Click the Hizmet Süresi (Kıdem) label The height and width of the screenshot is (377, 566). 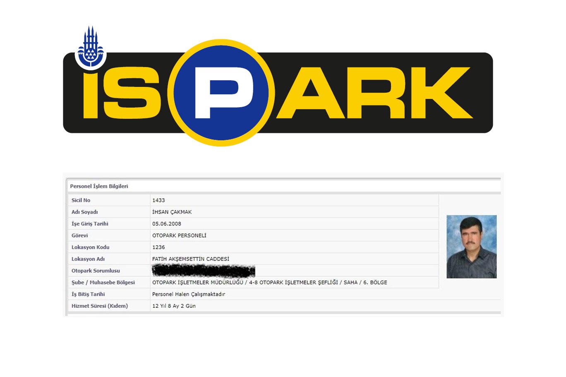pyautogui.click(x=100, y=306)
